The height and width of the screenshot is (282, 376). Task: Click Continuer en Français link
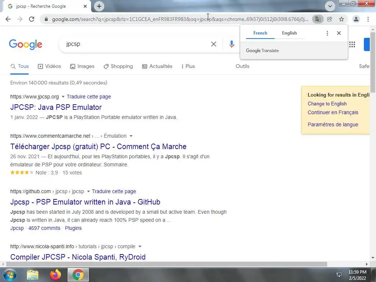(333, 112)
